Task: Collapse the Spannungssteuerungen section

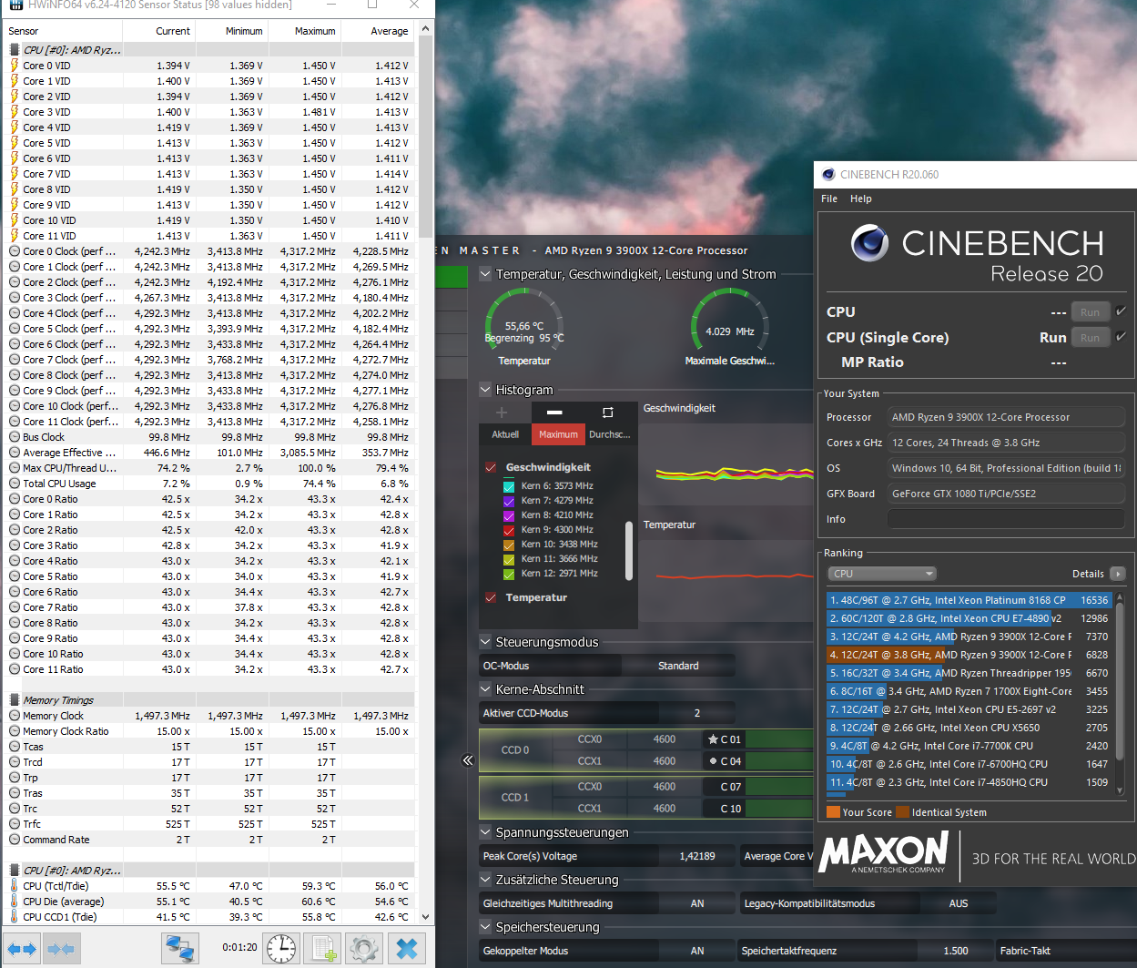Action: pos(485,832)
